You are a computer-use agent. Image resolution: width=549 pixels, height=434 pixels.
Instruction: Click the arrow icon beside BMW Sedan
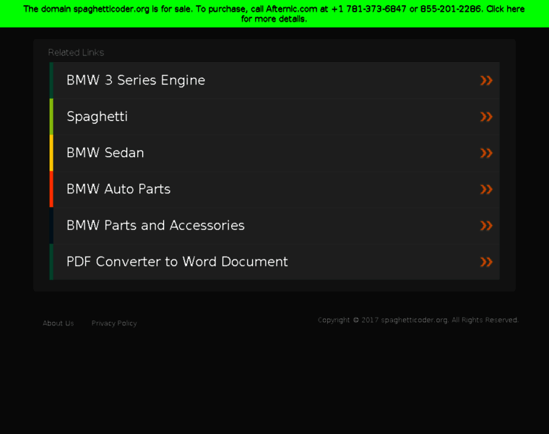[486, 153]
